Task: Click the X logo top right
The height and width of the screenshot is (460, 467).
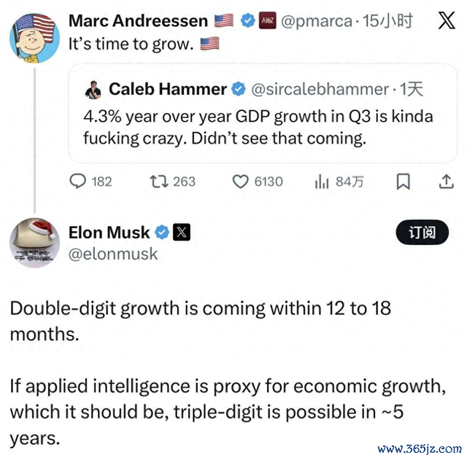Action: [446, 21]
